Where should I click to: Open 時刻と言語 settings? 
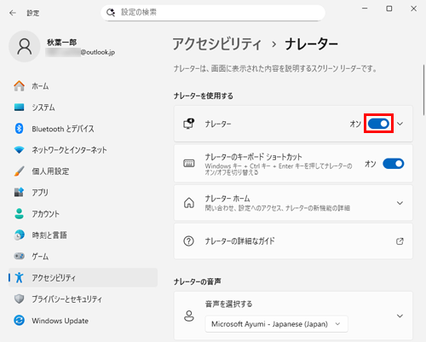[83, 235]
